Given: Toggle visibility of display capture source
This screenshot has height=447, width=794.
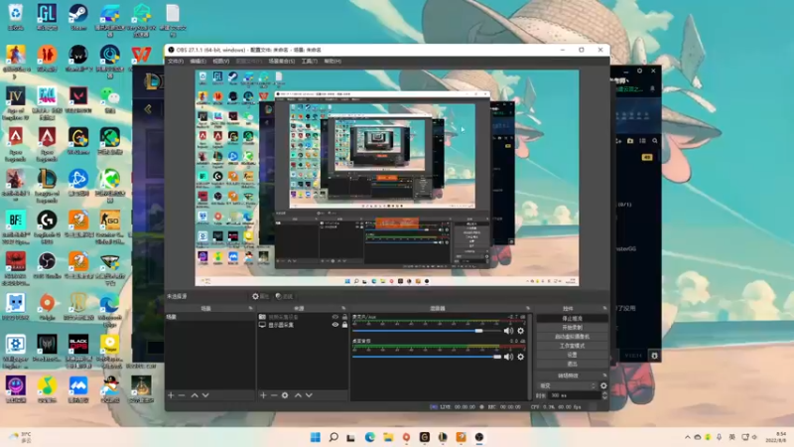Looking at the screenshot, I should pos(334,325).
